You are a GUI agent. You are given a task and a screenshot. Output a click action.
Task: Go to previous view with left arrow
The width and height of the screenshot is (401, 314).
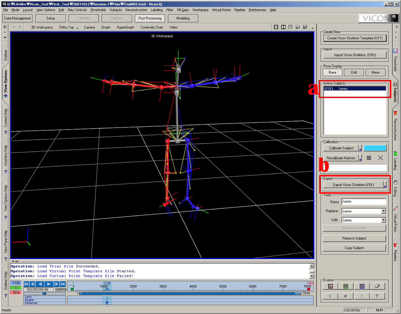14,27
